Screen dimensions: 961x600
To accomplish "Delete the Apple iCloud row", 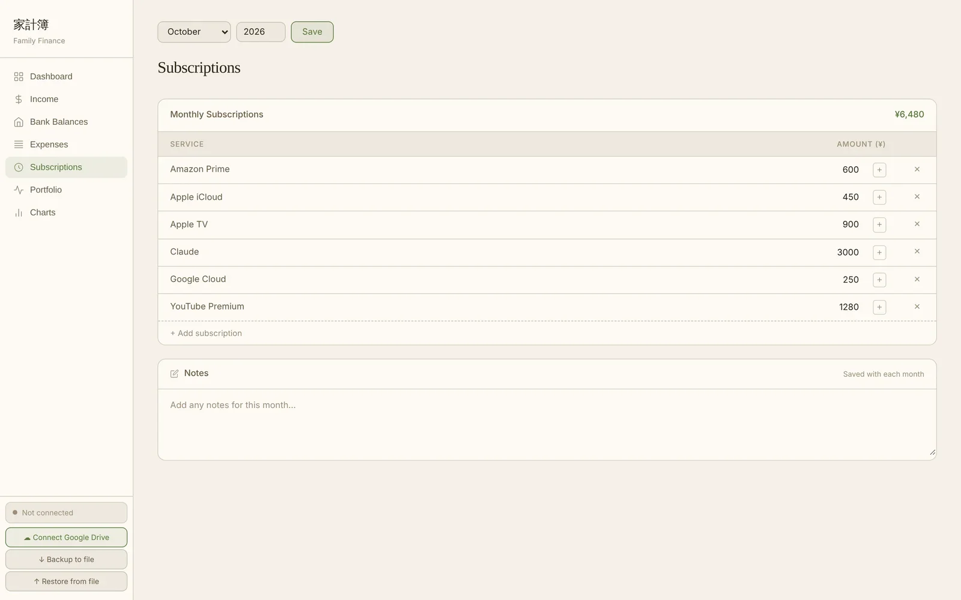I will click(917, 197).
